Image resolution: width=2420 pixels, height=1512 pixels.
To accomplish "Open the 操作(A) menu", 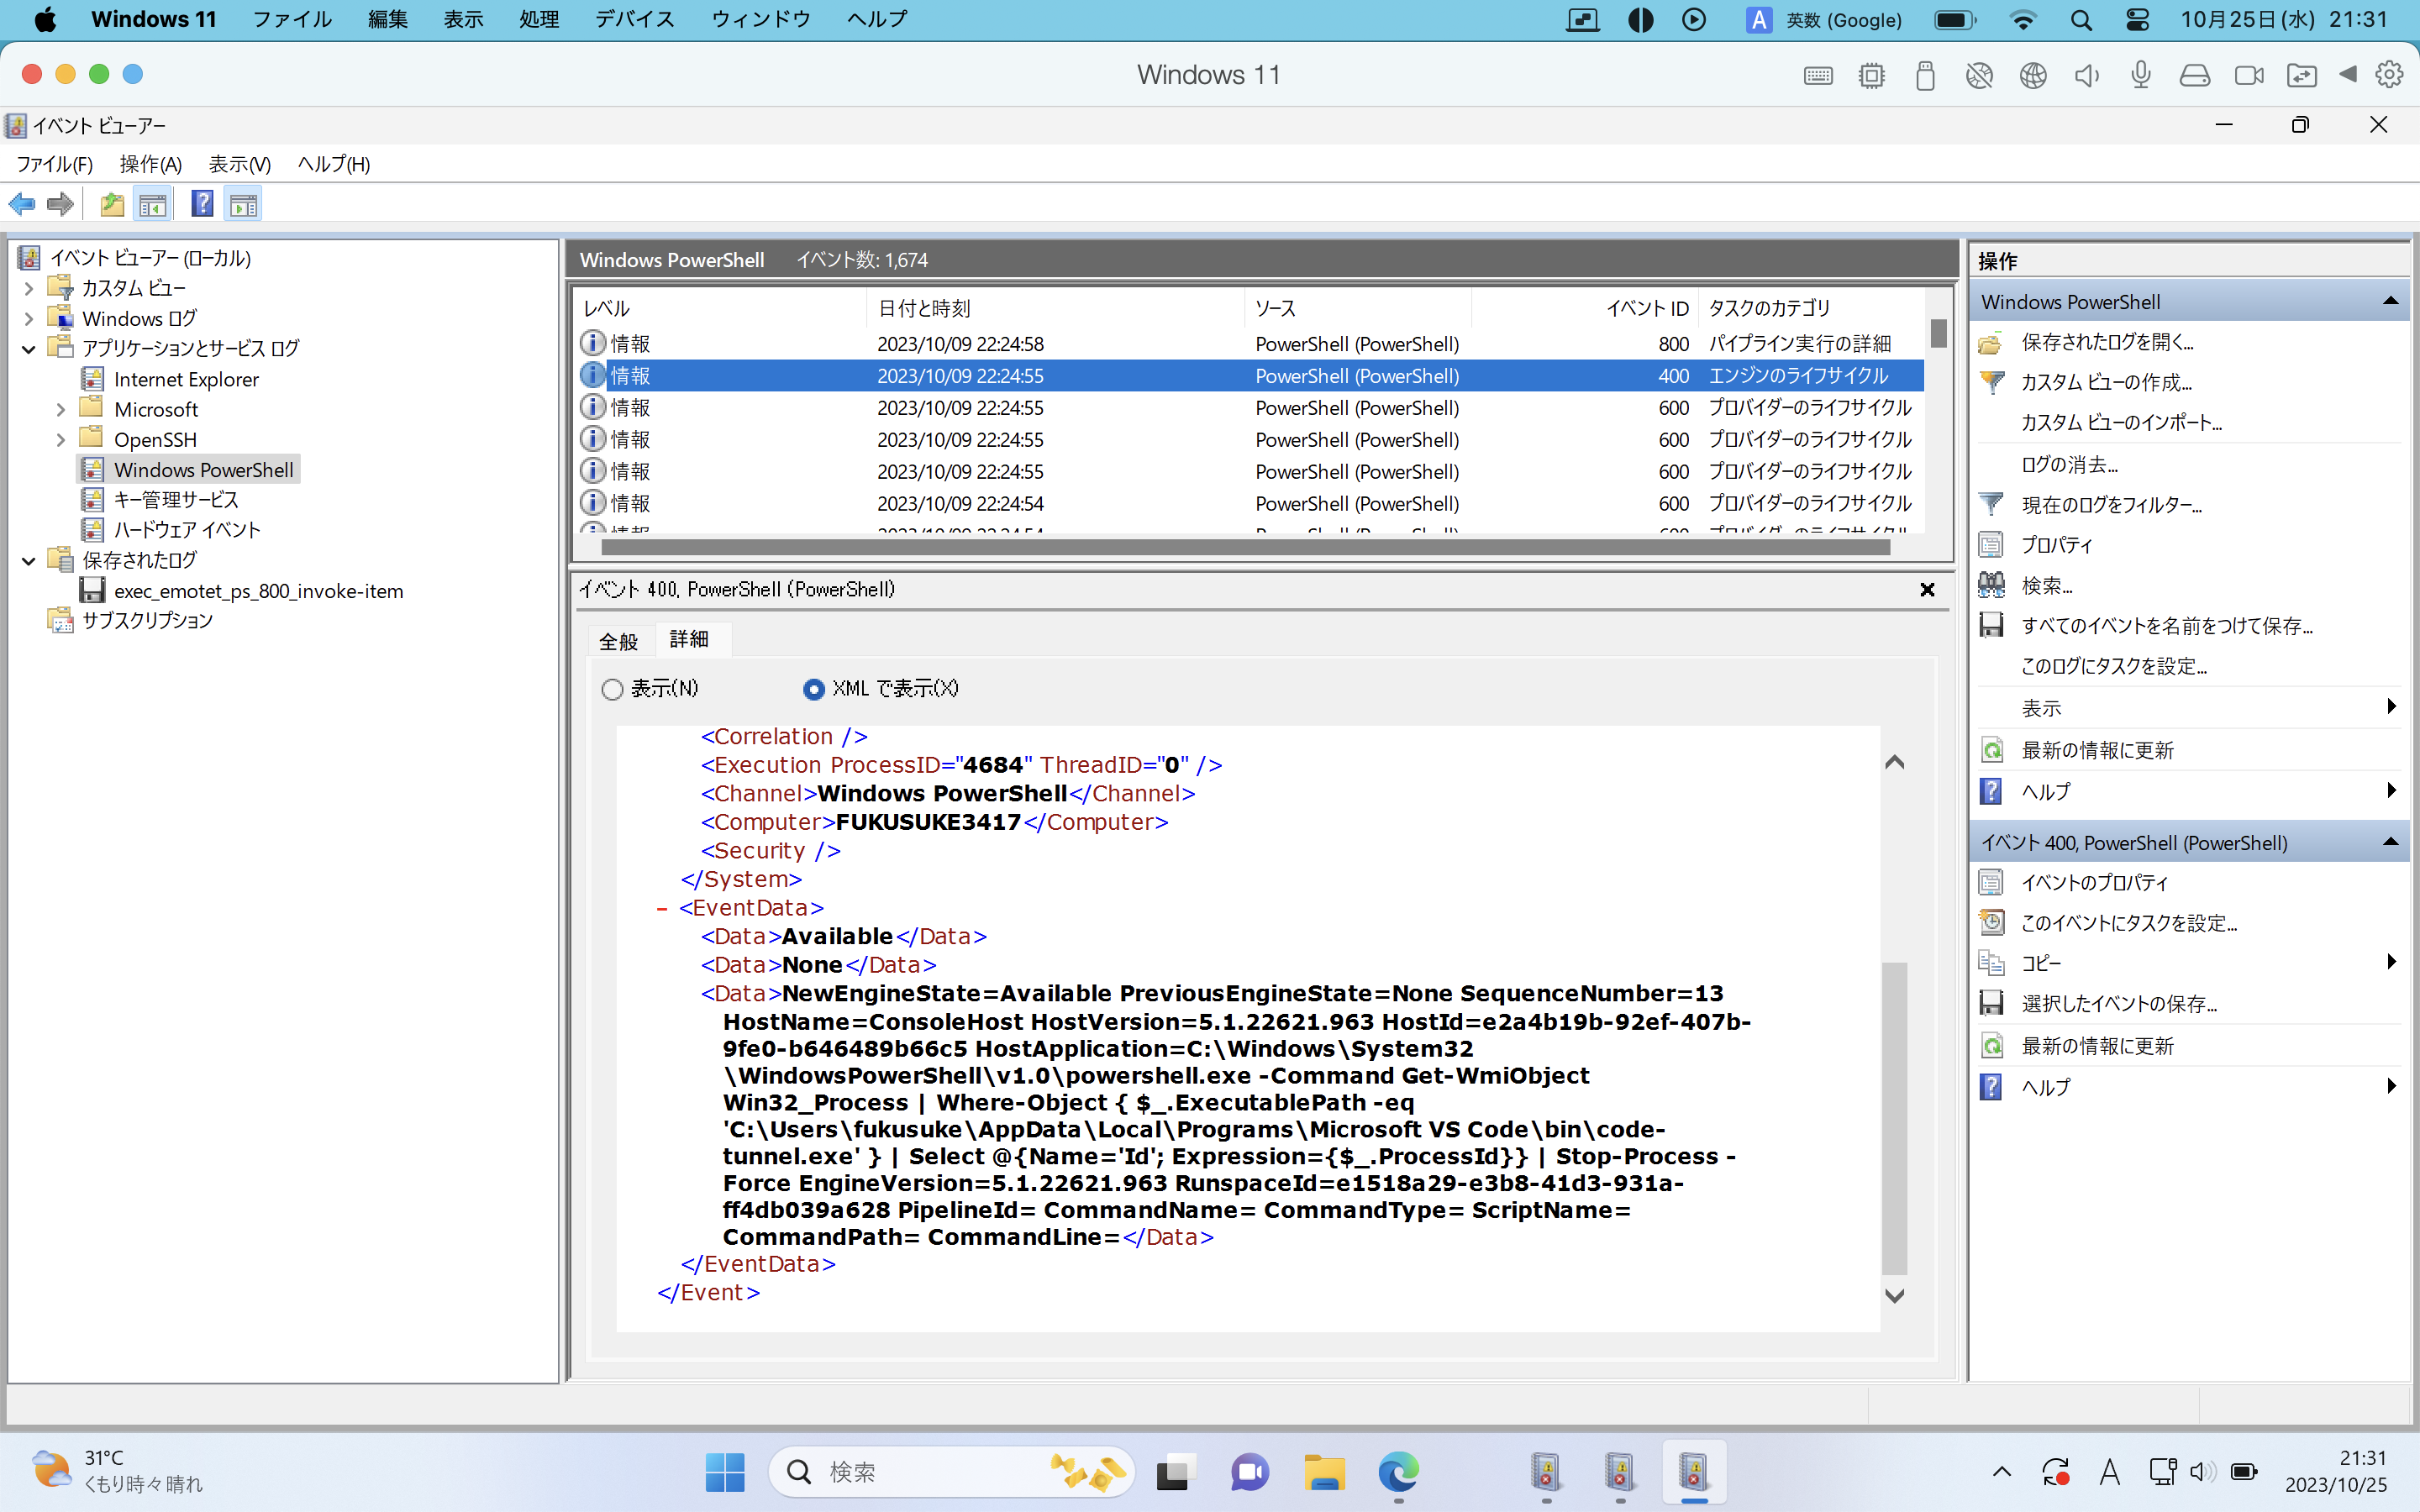I will point(150,164).
